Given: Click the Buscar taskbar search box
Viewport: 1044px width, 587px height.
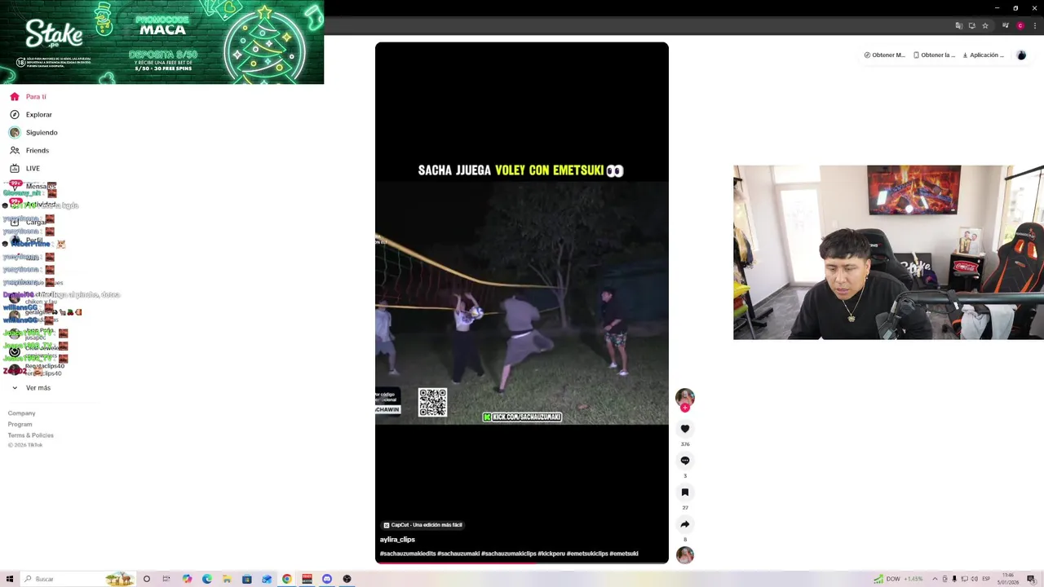Looking at the screenshot, I should (x=77, y=579).
